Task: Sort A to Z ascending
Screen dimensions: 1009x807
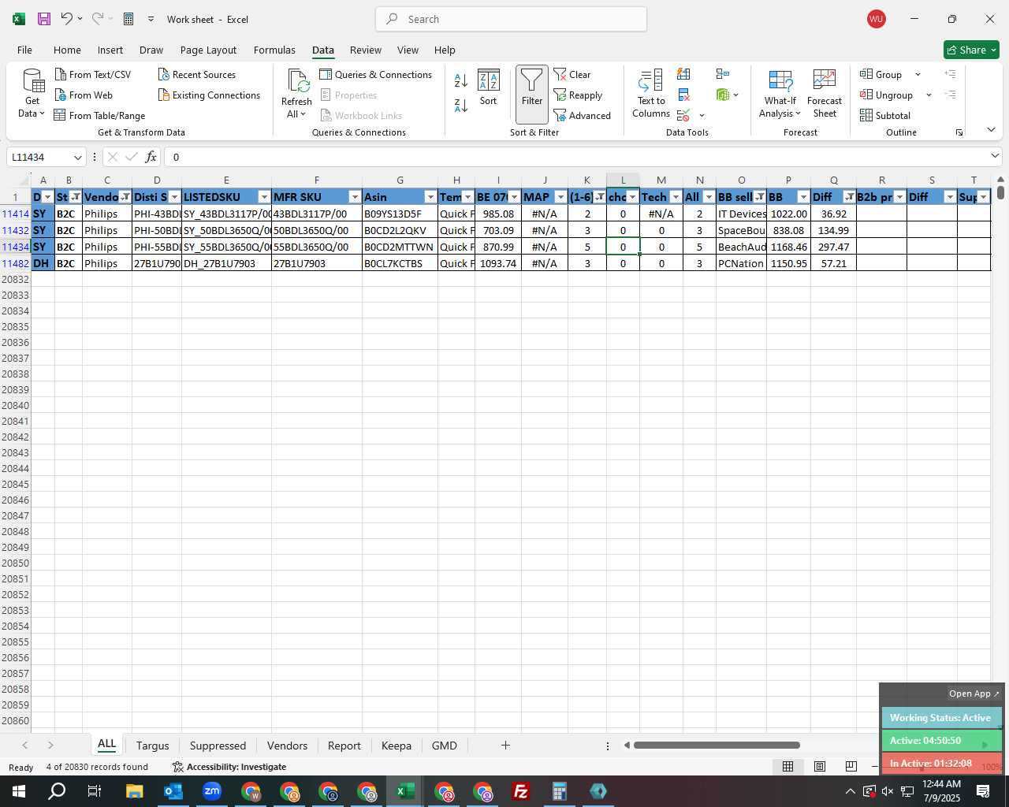Action: pyautogui.click(x=461, y=80)
